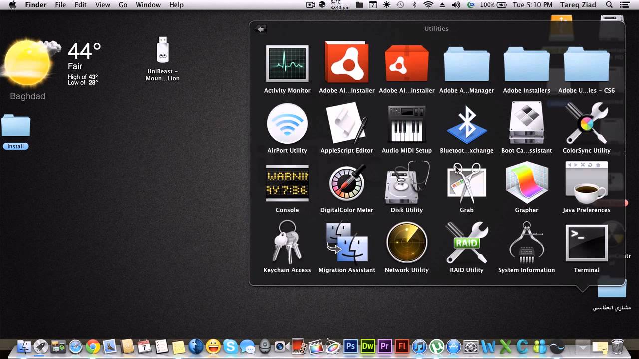This screenshot has height=359, width=639.
Task: Select the UniBeast Mountain Lion drive on desktop
Action: click(163, 50)
